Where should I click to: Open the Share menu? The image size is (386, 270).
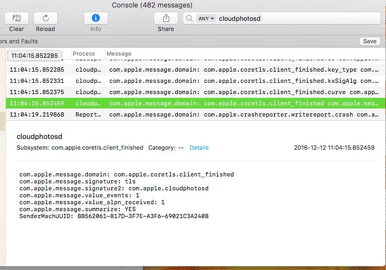(166, 18)
